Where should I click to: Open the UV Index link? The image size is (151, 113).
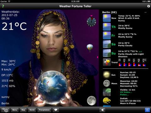coord(126,92)
